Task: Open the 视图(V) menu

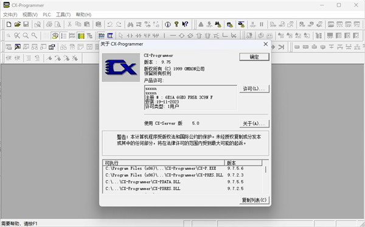Action: click(30, 15)
